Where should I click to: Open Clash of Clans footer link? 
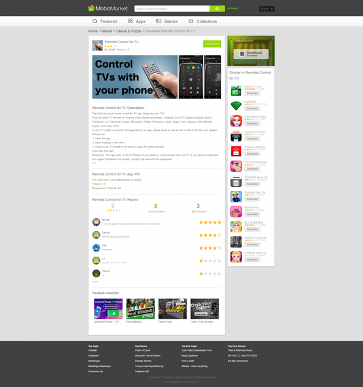[142, 350]
